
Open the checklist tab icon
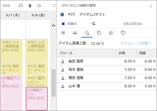[x=111, y=33]
